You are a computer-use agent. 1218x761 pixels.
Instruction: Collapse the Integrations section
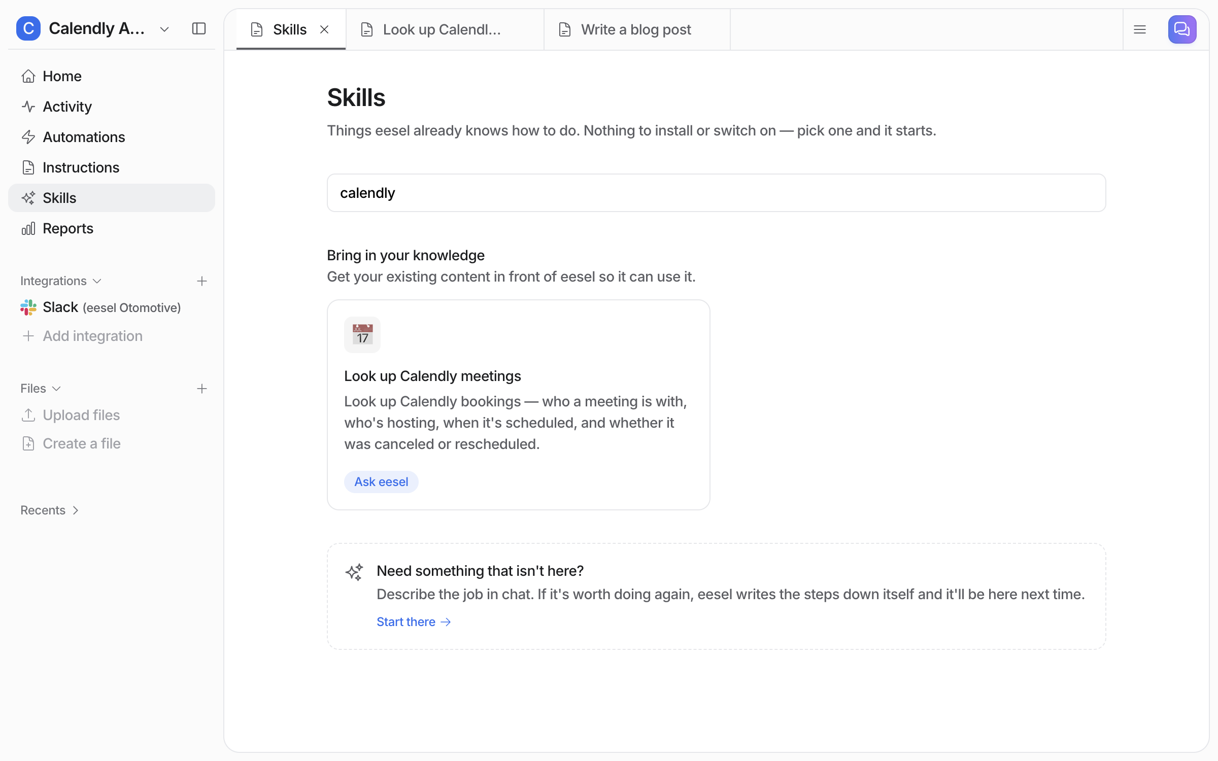click(61, 281)
